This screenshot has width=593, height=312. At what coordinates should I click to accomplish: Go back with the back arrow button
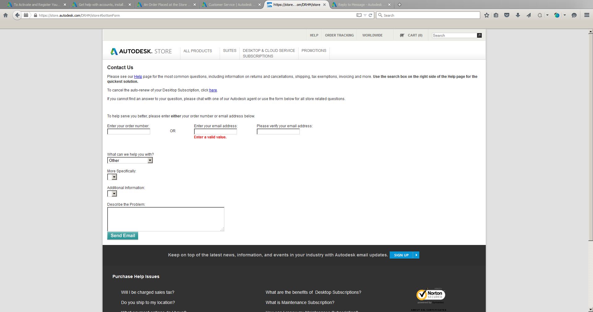point(17,15)
